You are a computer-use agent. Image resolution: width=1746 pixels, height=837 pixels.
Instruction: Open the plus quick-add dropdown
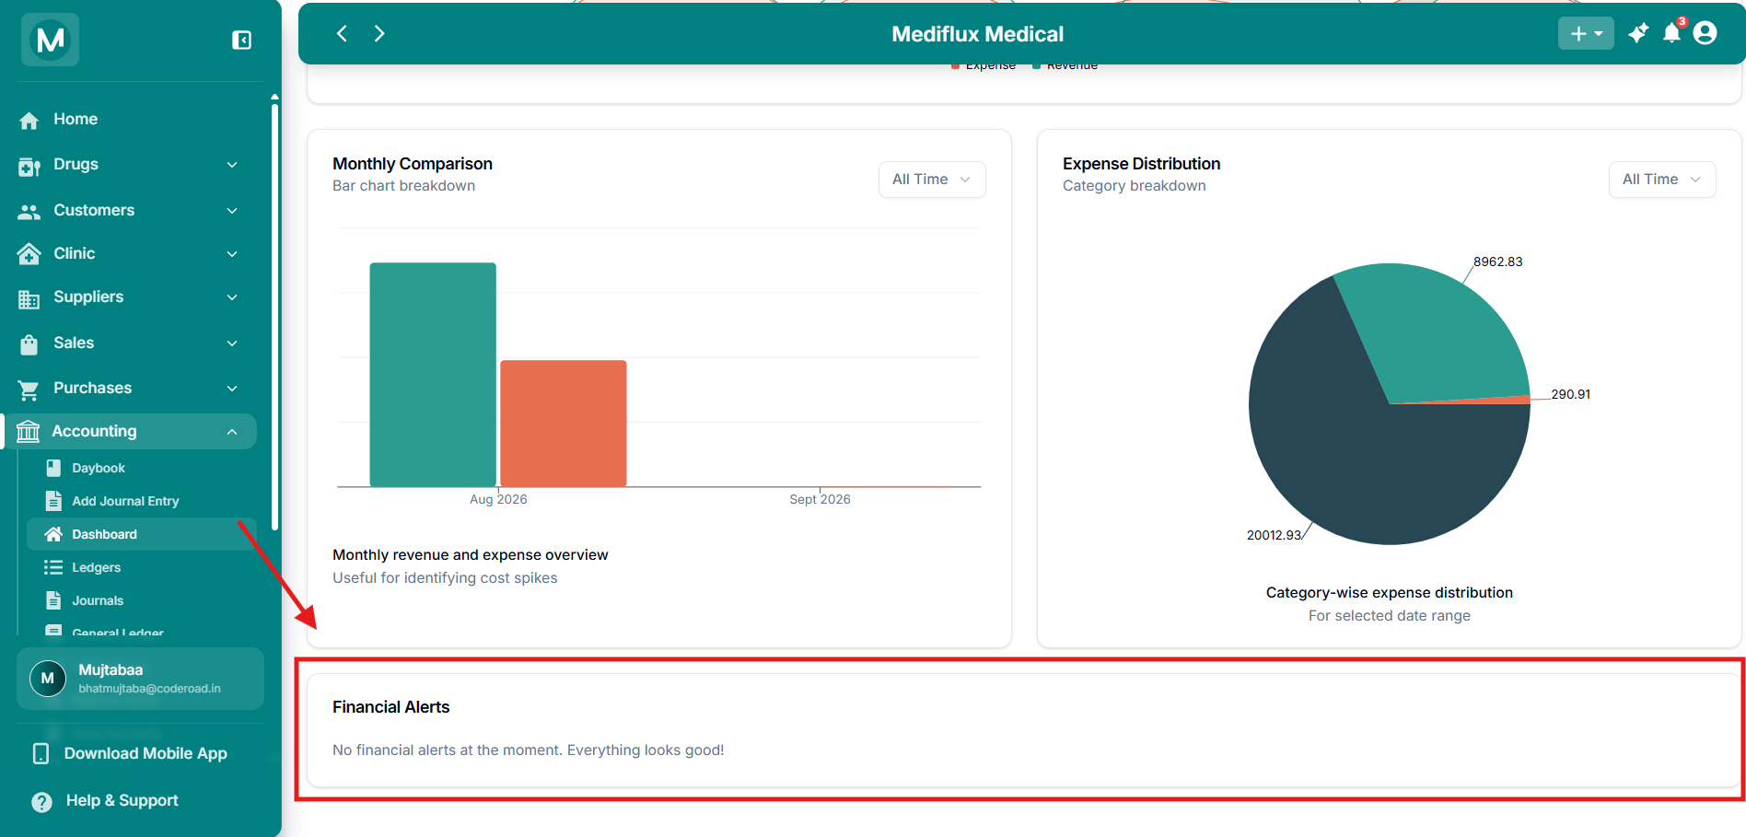pos(1585,33)
